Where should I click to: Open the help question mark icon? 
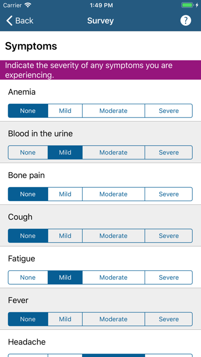(186, 21)
